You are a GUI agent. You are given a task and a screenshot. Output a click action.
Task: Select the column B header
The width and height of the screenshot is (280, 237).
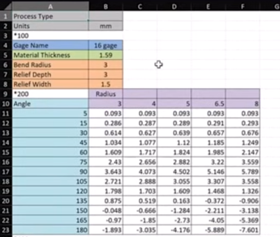[105, 6]
